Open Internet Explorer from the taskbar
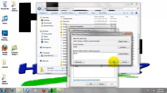Image resolution: width=167 pixels, height=93 pixels. [12, 90]
